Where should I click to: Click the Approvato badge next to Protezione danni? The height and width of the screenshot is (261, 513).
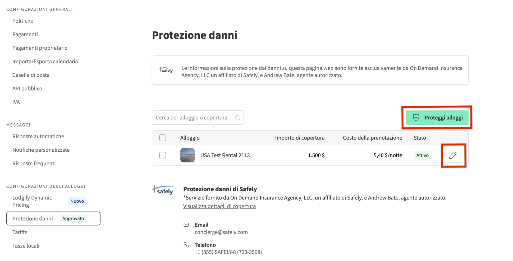(73, 218)
